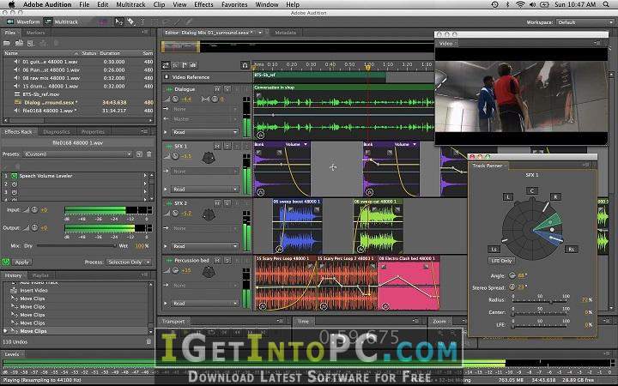Click the Ls speaker button in Track Panner

pos(494,249)
